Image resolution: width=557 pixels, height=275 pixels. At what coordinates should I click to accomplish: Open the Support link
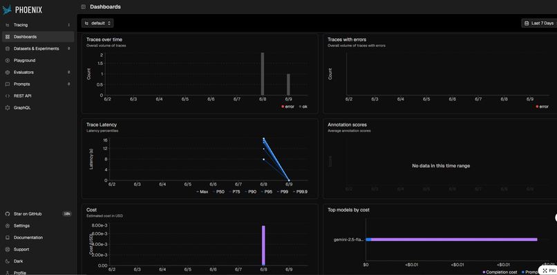pyautogui.click(x=38, y=249)
